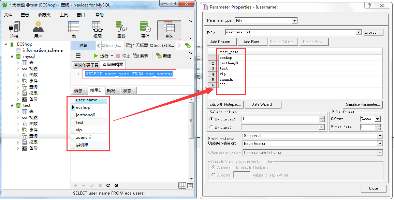Click the Add Row... button
The image size is (394, 200).
(252, 42)
